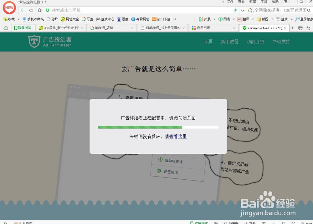Click the 游戏 games toolbar button
Screen dimensions: 313x224
click(x=282, y=19)
